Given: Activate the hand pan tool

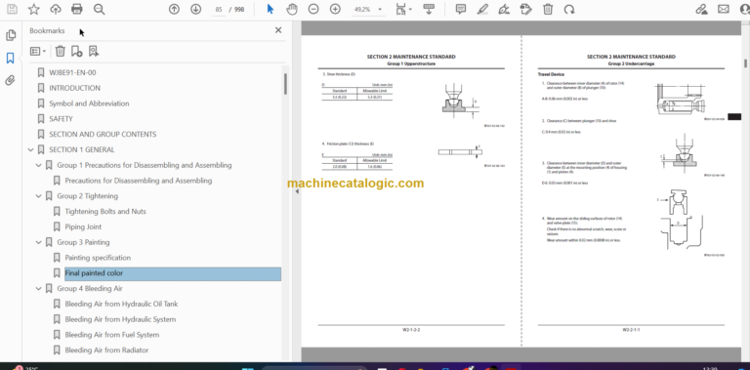Looking at the screenshot, I should pyautogui.click(x=292, y=9).
